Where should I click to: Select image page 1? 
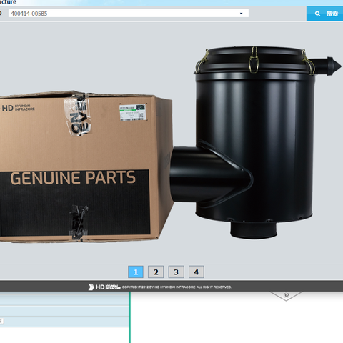click(x=136, y=272)
